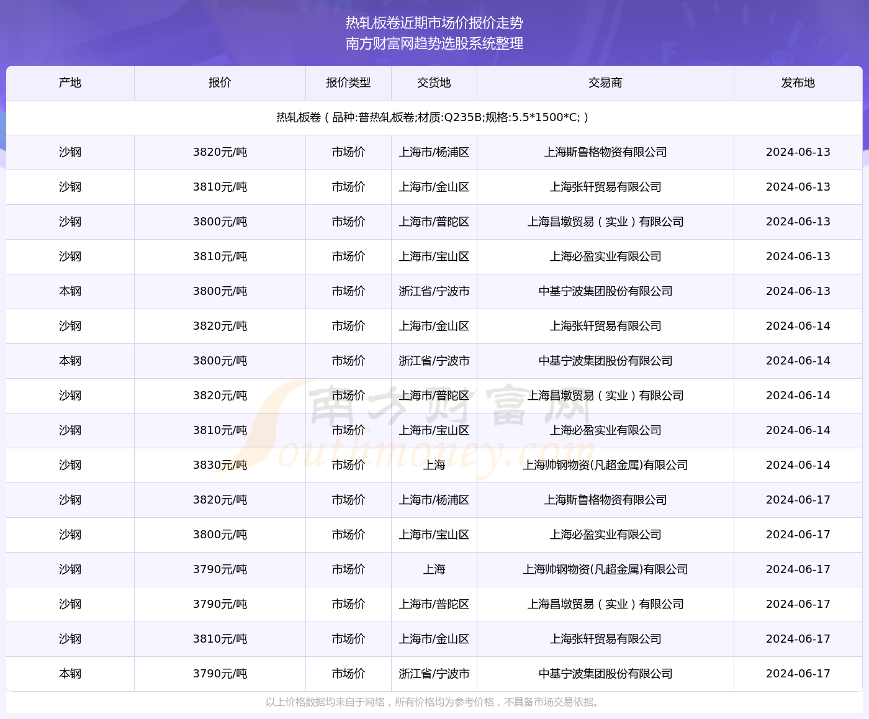Select 上海市/杨浦区 in the 2024-06-13 row
Viewport: 869px width, 719px height.
[x=434, y=152]
